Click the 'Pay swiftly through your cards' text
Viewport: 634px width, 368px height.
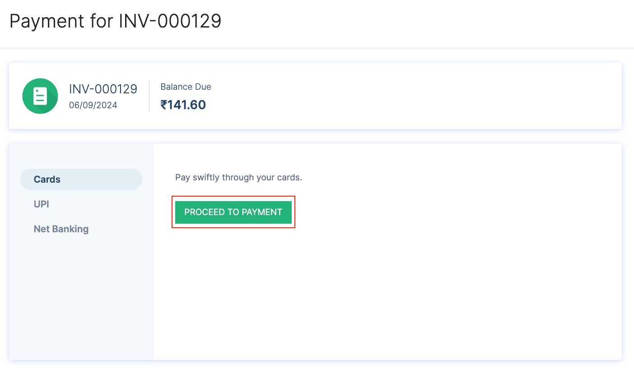pos(238,177)
